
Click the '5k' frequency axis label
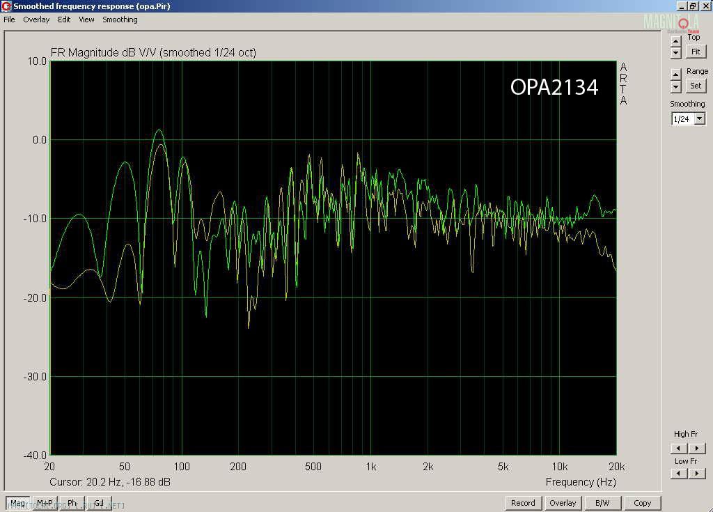(x=503, y=467)
